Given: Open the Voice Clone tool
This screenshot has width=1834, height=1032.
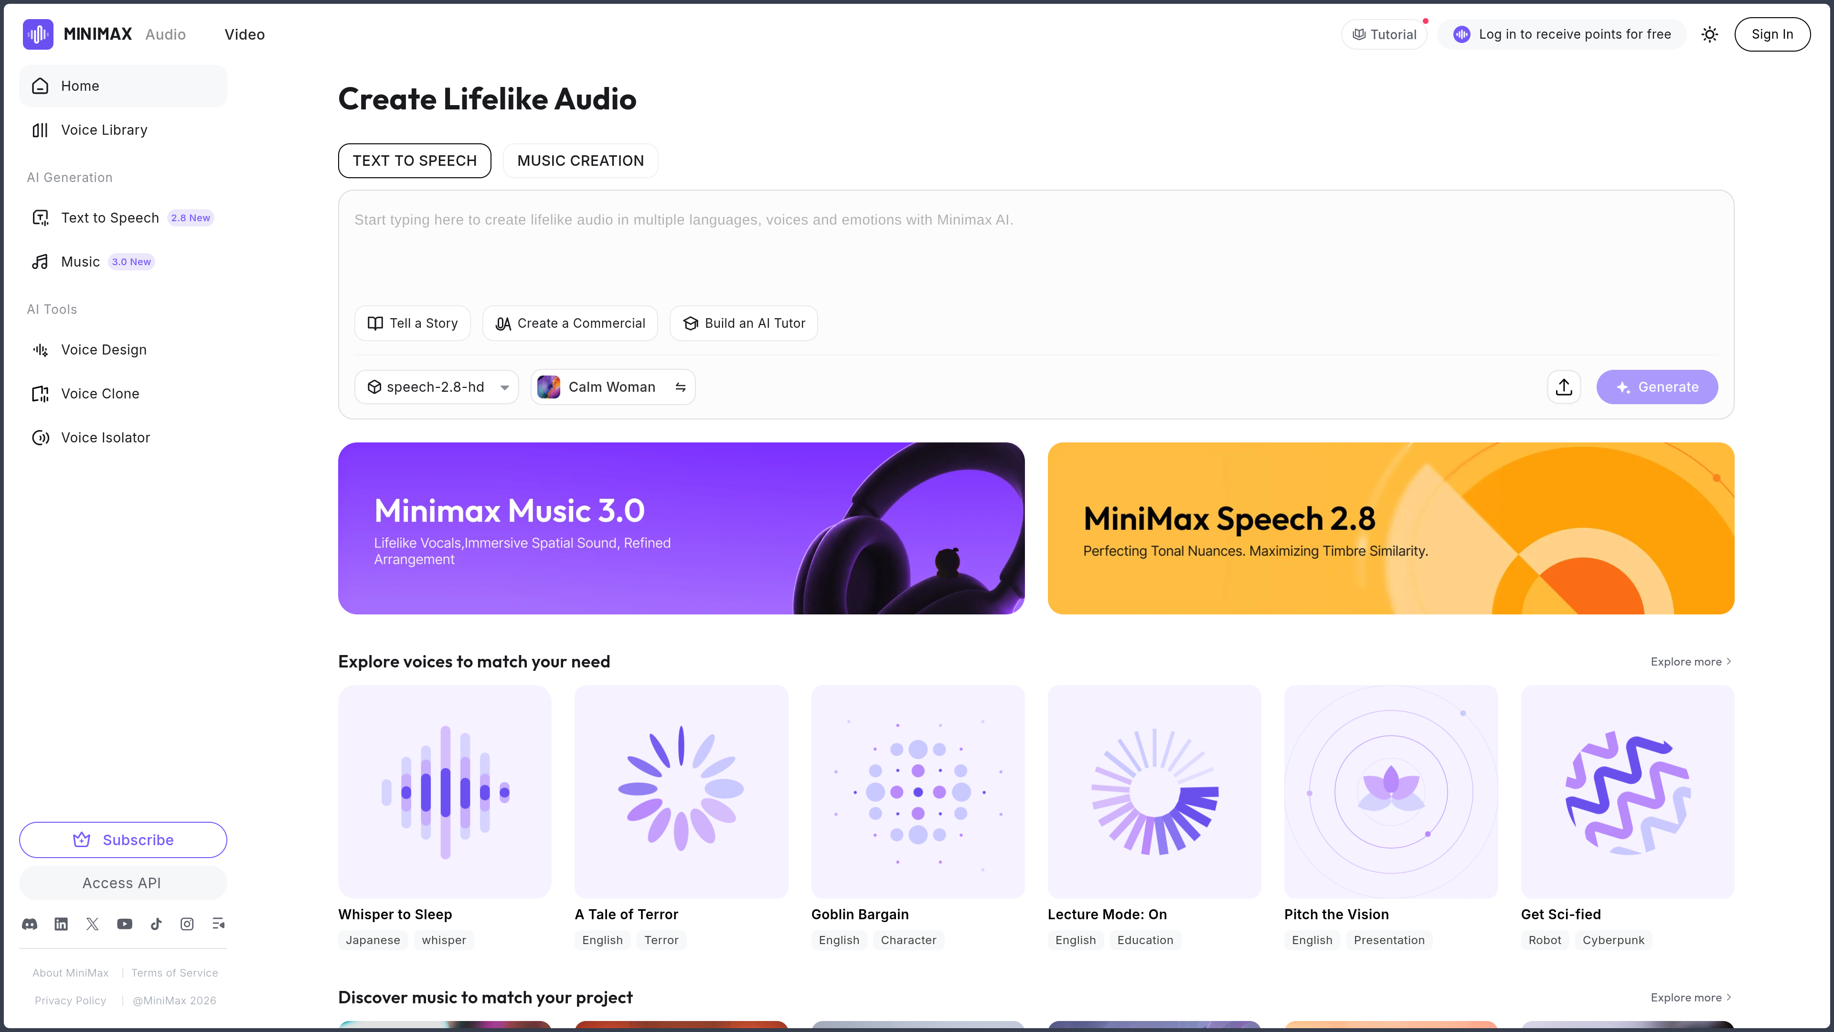Looking at the screenshot, I should [123, 393].
